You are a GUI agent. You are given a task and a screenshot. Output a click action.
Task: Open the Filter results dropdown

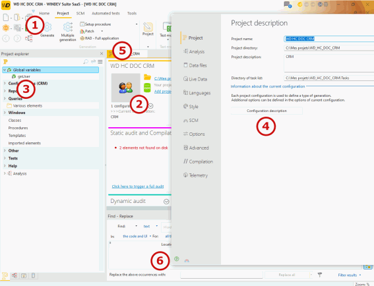coord(360,275)
